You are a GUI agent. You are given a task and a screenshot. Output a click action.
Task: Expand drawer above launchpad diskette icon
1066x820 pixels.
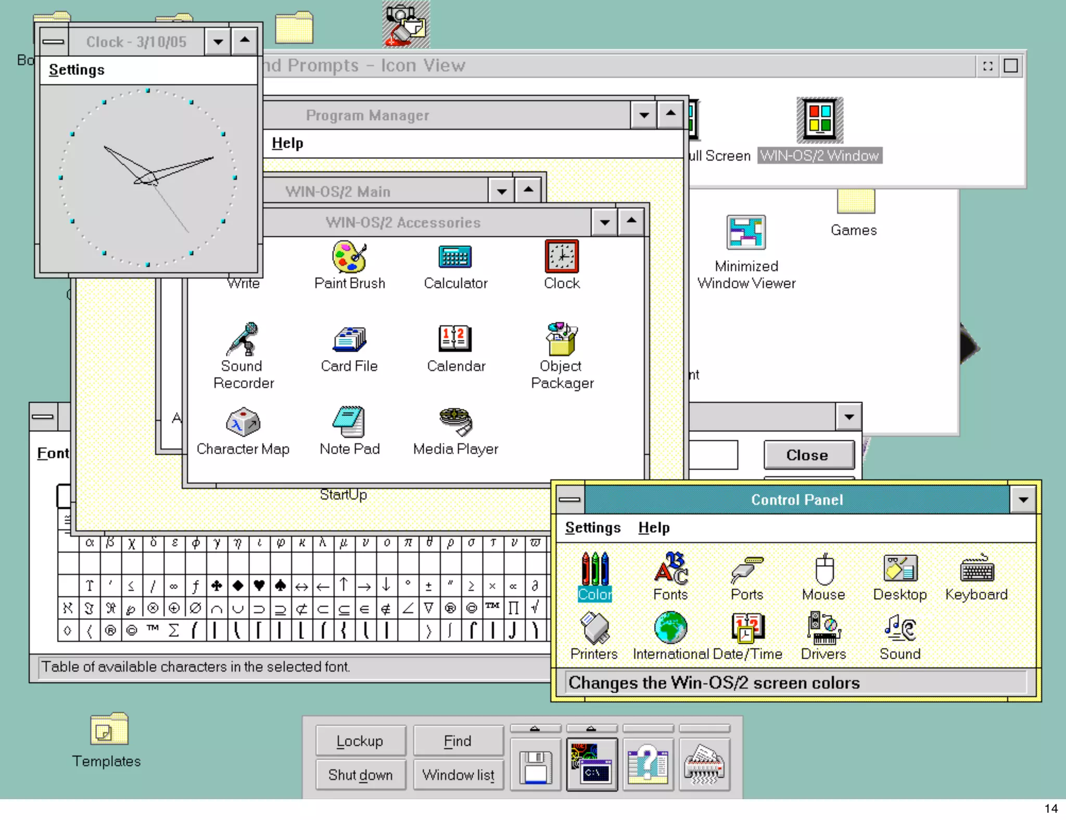pos(535,728)
